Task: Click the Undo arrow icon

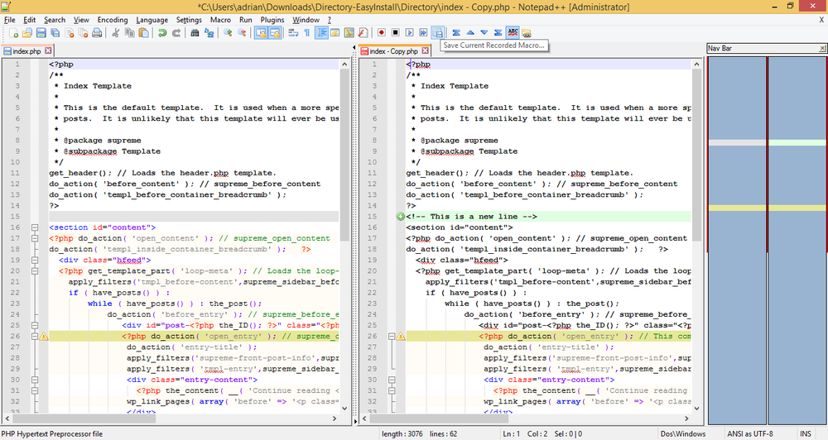Action: click(x=162, y=33)
